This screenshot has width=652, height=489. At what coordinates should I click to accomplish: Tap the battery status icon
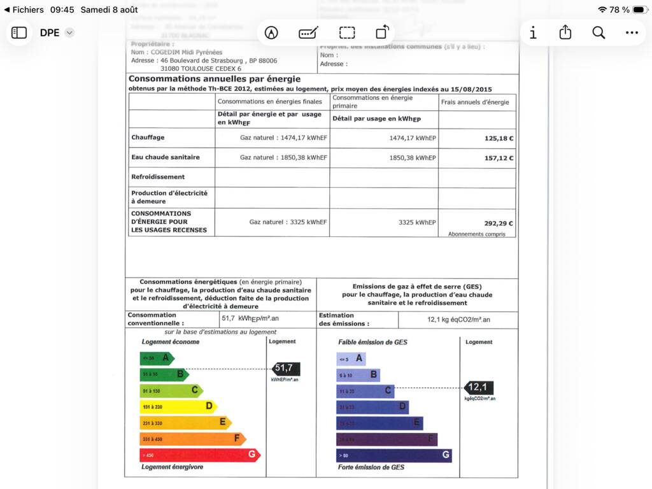click(x=640, y=10)
